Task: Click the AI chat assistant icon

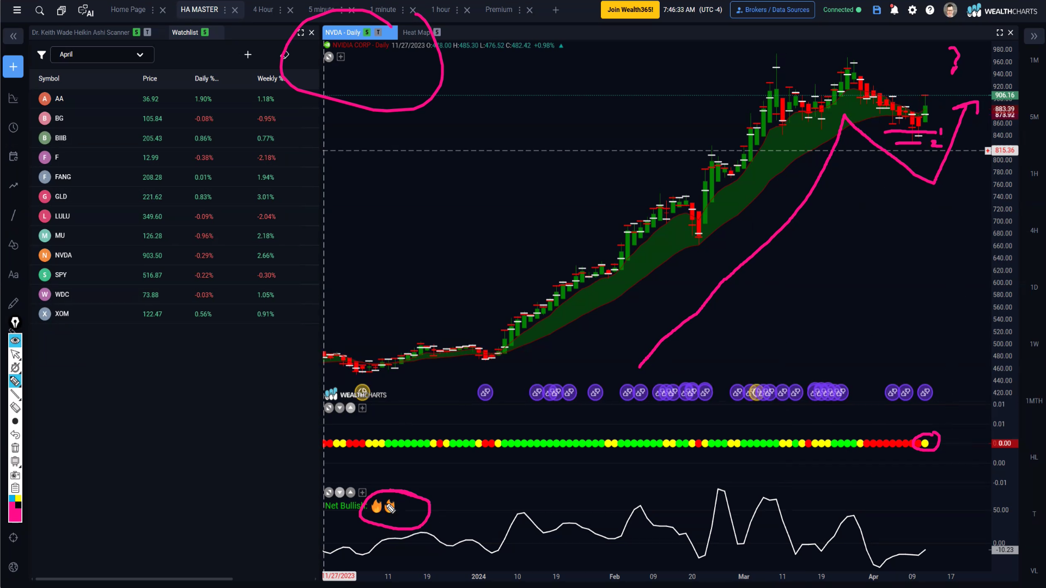Action: click(86, 10)
